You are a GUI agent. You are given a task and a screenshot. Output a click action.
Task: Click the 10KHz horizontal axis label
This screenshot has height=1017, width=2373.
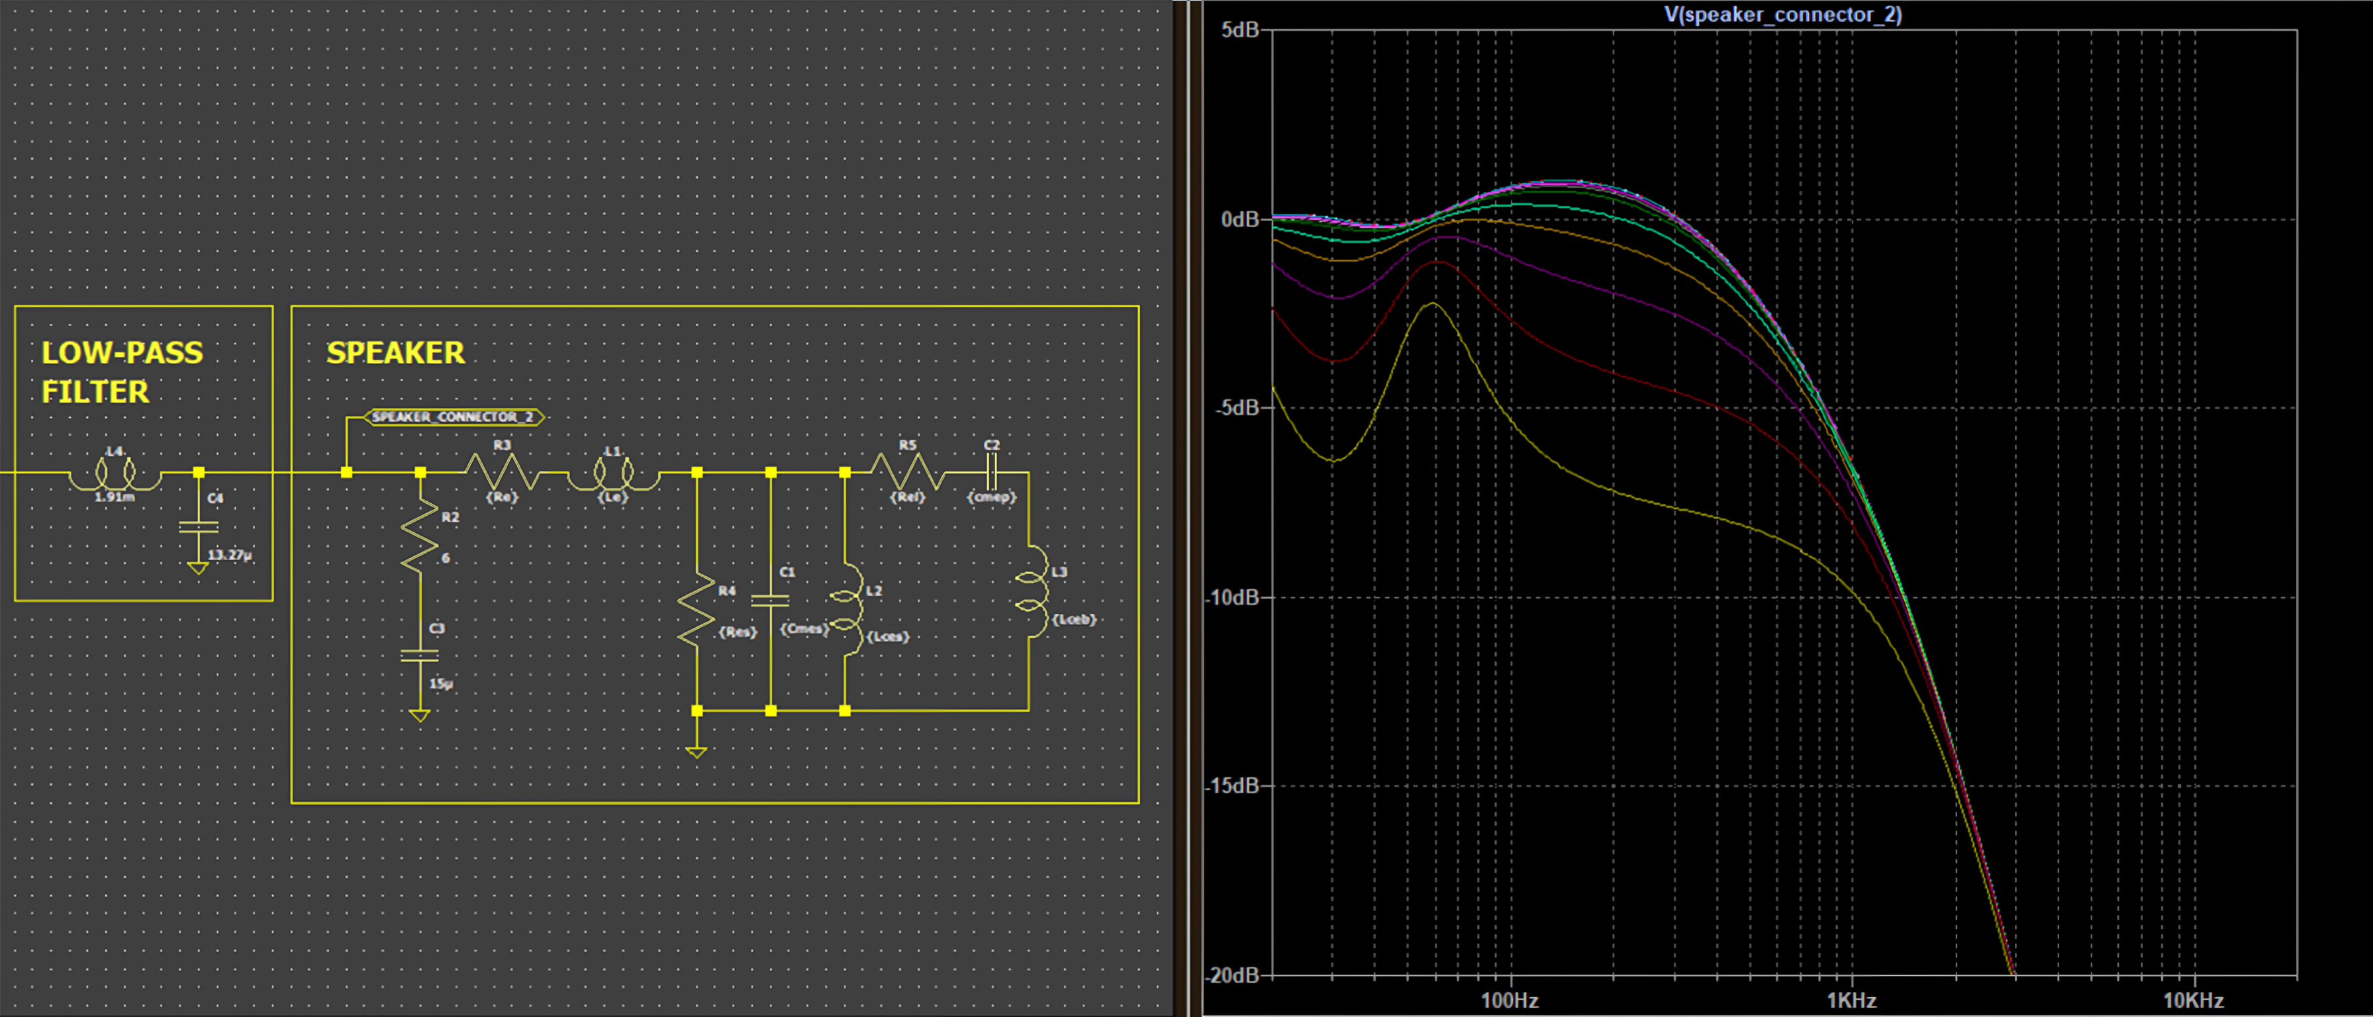click(x=2194, y=1000)
